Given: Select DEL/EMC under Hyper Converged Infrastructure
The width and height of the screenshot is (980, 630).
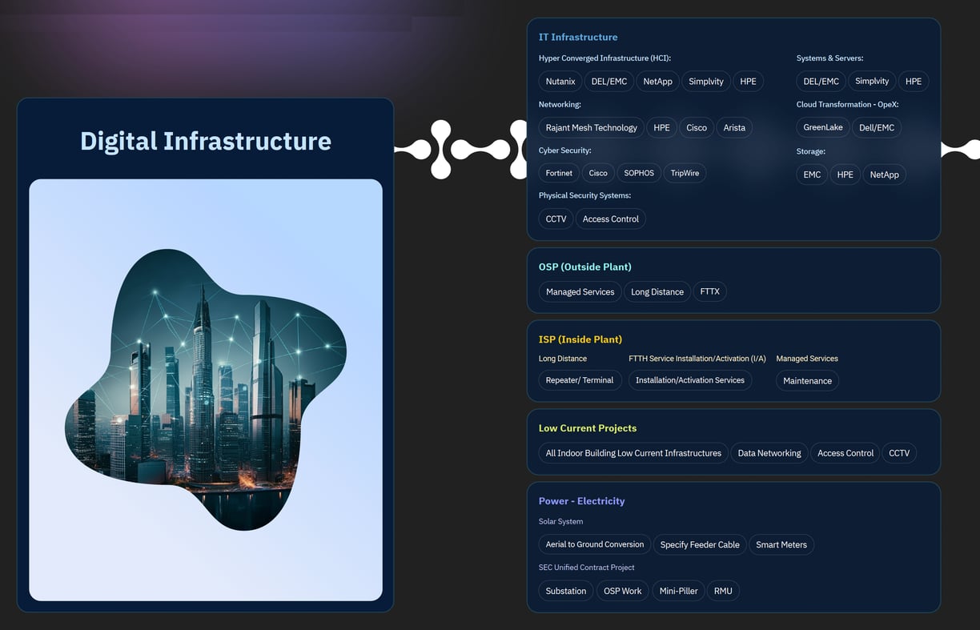Looking at the screenshot, I should click(609, 82).
